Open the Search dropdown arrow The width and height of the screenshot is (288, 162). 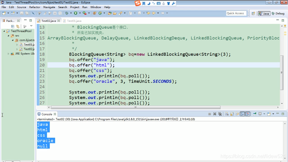pos(125,13)
